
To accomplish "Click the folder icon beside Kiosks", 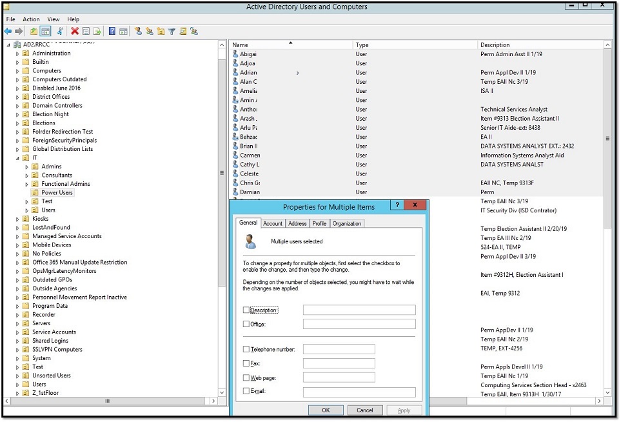I will (26, 219).
